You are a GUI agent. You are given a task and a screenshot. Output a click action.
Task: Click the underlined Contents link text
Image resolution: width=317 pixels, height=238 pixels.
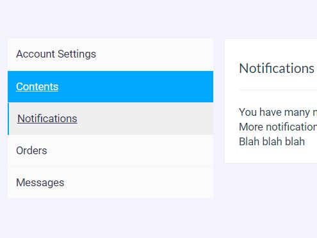click(x=37, y=86)
